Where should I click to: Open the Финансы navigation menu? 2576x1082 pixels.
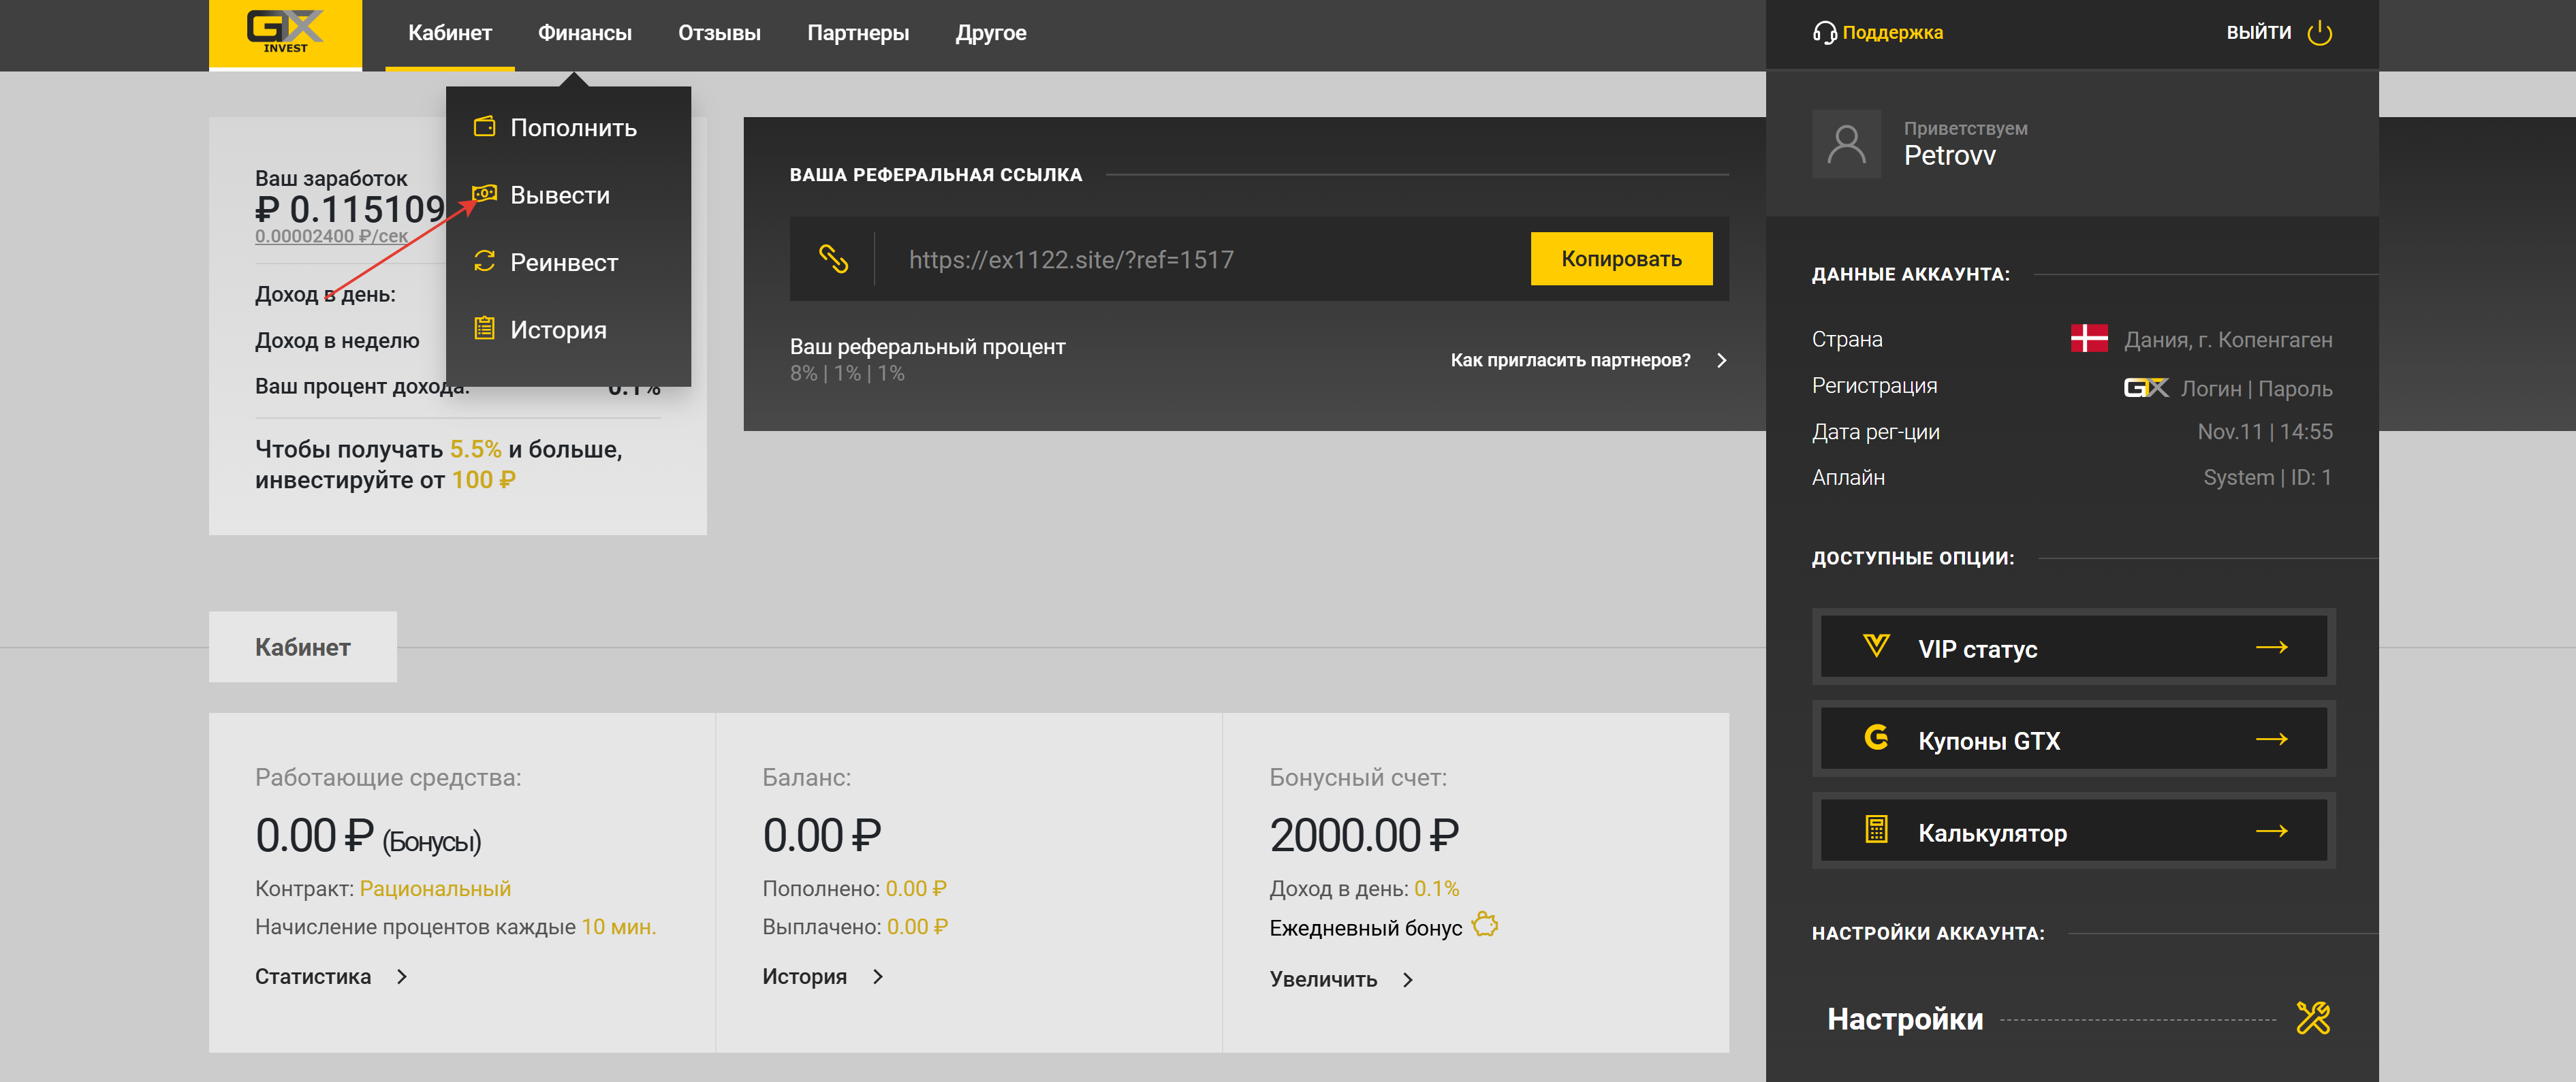585,33
